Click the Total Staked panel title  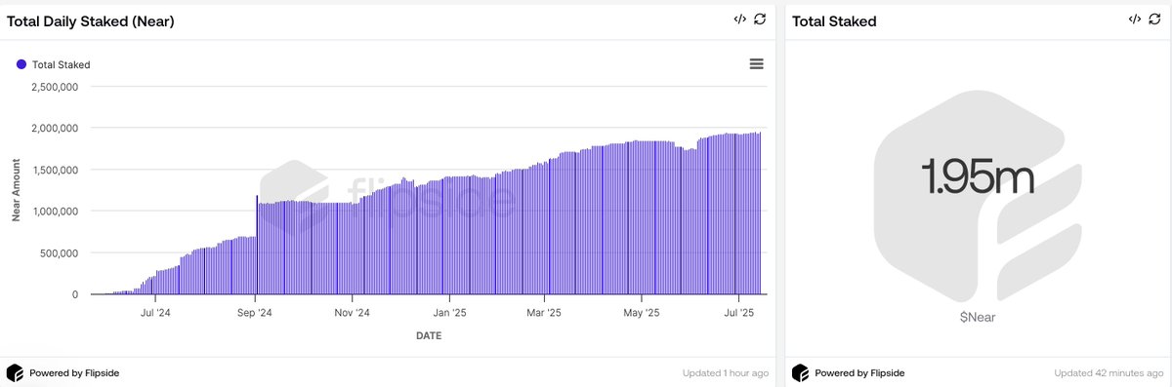coord(834,20)
